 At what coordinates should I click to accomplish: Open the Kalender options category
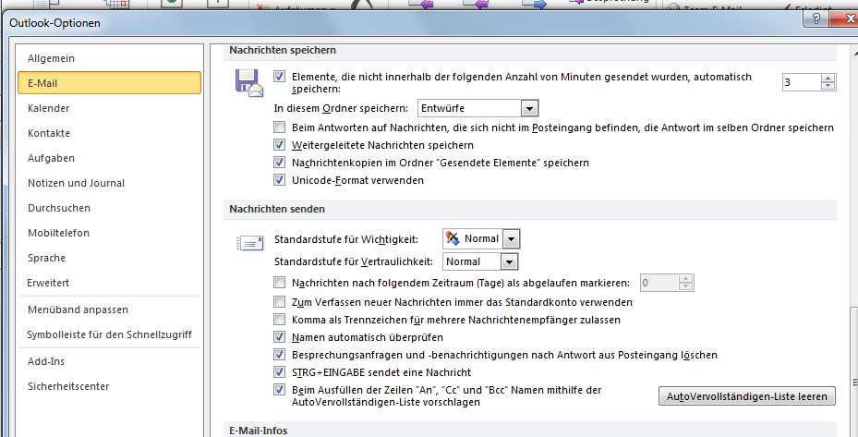109,108
